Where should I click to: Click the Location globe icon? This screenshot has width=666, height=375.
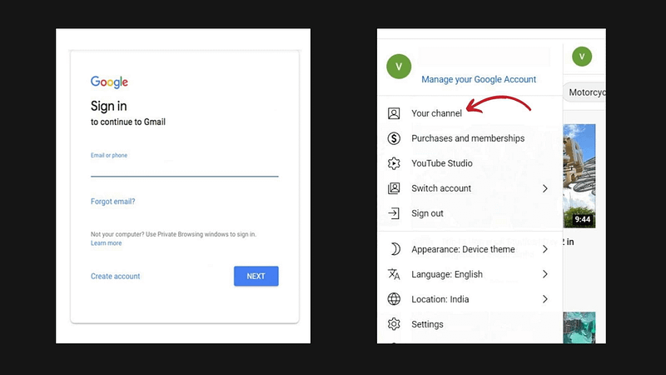click(x=394, y=299)
